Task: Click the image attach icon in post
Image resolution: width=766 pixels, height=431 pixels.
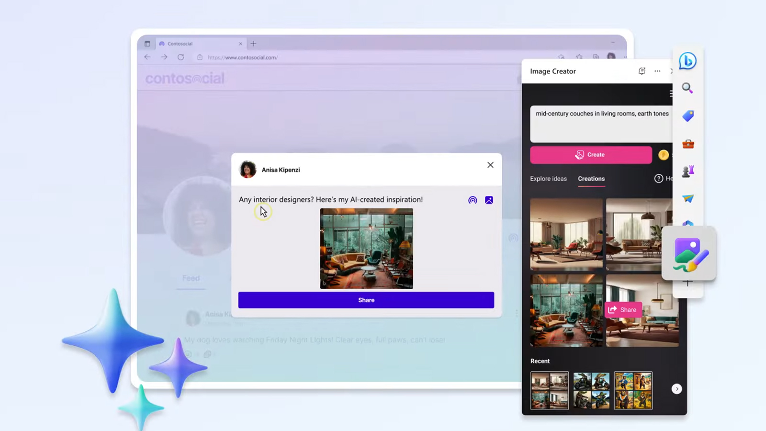Action: coord(489,200)
